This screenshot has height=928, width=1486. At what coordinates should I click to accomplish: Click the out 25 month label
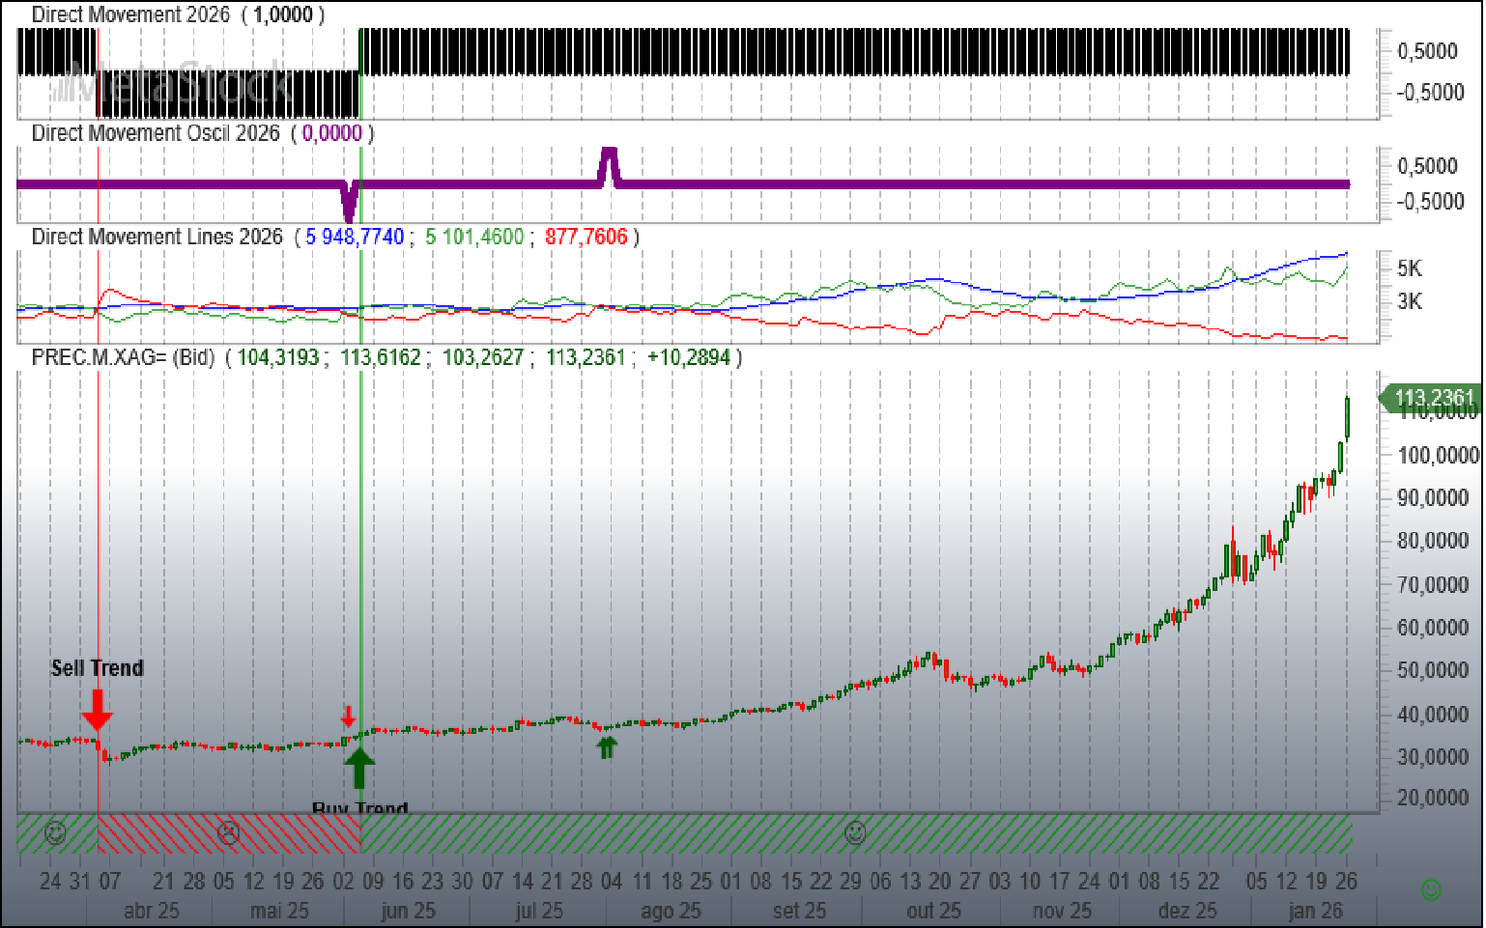tap(933, 911)
